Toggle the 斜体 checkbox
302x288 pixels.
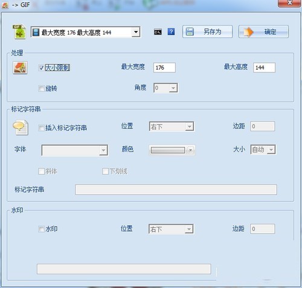click(x=41, y=171)
